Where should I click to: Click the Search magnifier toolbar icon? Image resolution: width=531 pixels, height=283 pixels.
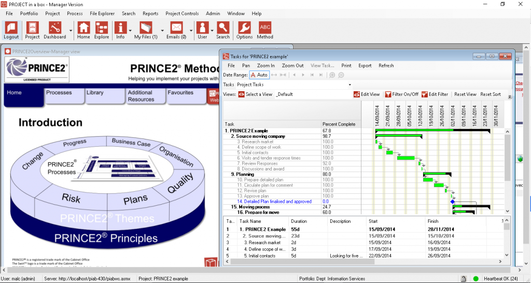click(x=223, y=31)
